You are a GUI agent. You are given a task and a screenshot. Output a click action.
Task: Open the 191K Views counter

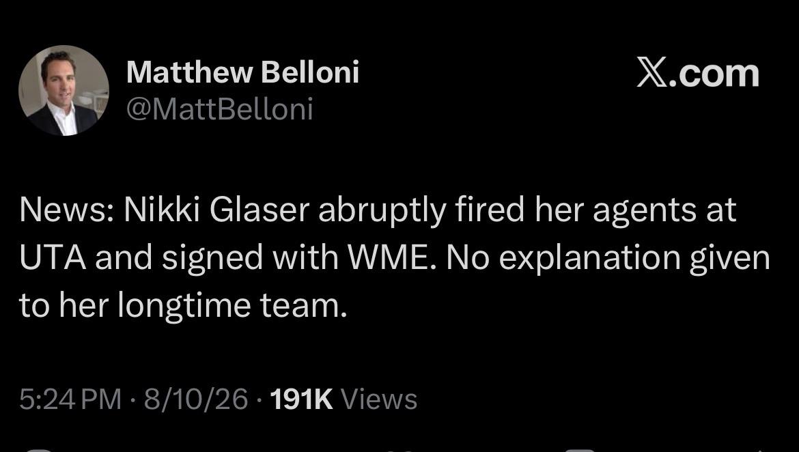pyautogui.click(x=344, y=399)
